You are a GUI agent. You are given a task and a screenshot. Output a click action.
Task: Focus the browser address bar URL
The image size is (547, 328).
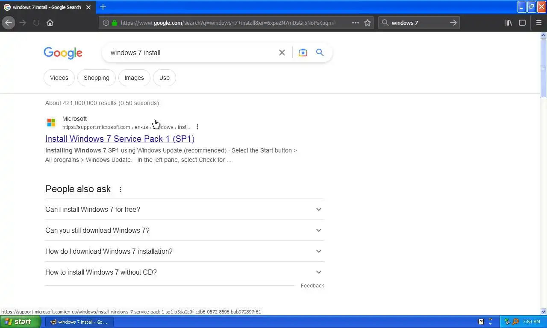pos(228,23)
